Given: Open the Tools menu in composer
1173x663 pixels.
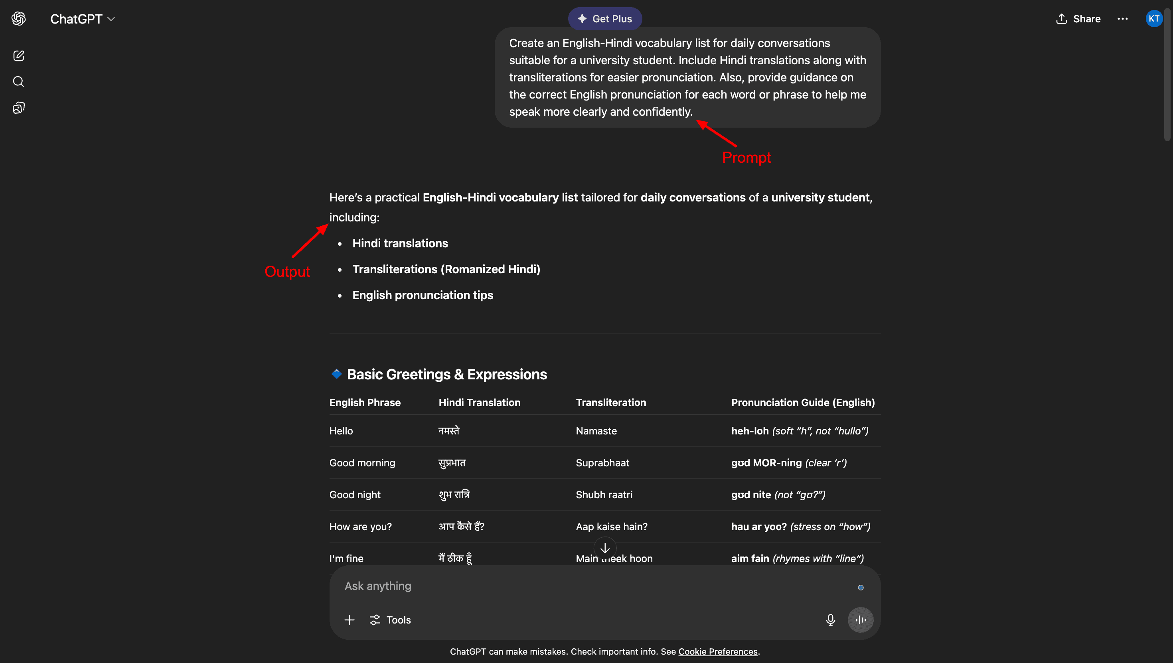Looking at the screenshot, I should (390, 620).
